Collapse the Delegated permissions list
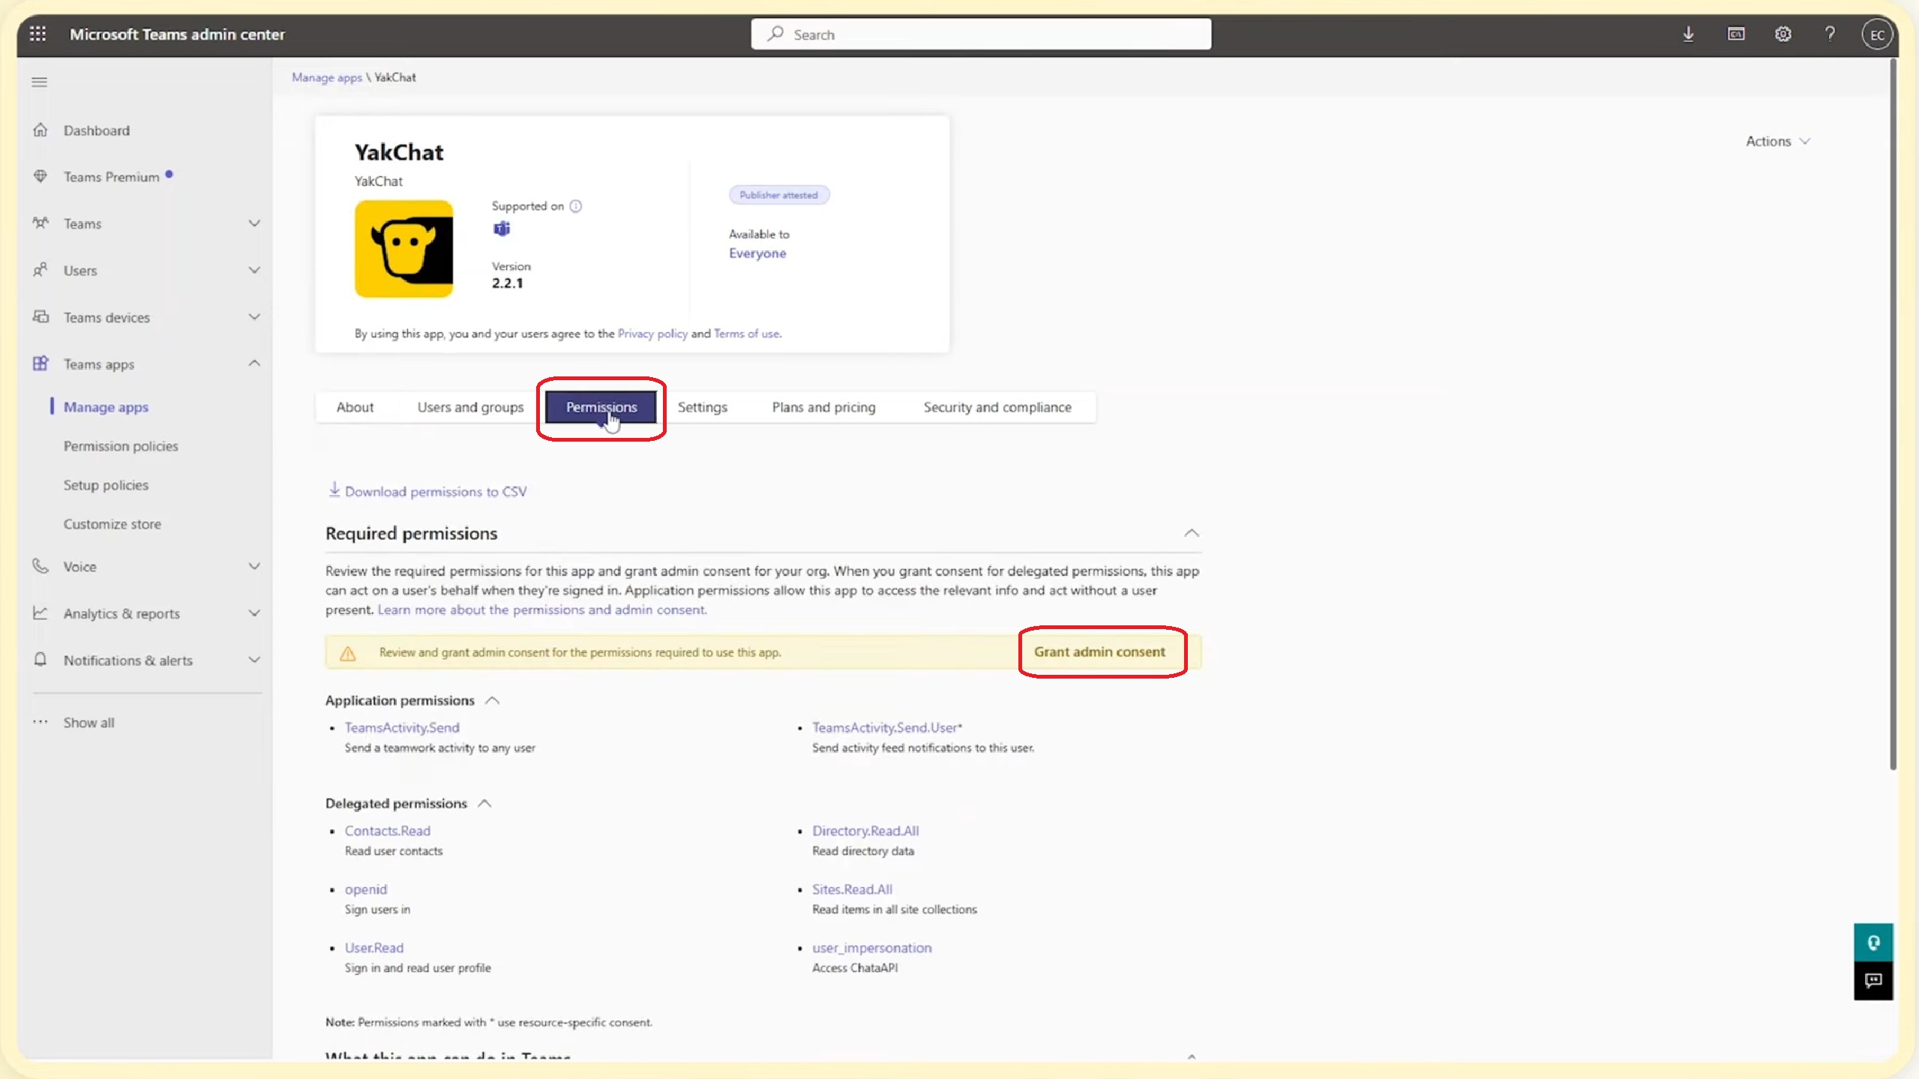 tap(484, 803)
